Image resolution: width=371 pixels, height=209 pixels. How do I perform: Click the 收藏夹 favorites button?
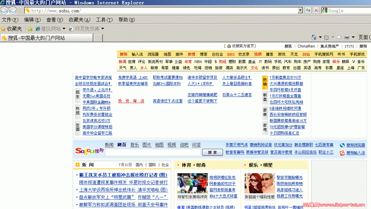[11, 29]
